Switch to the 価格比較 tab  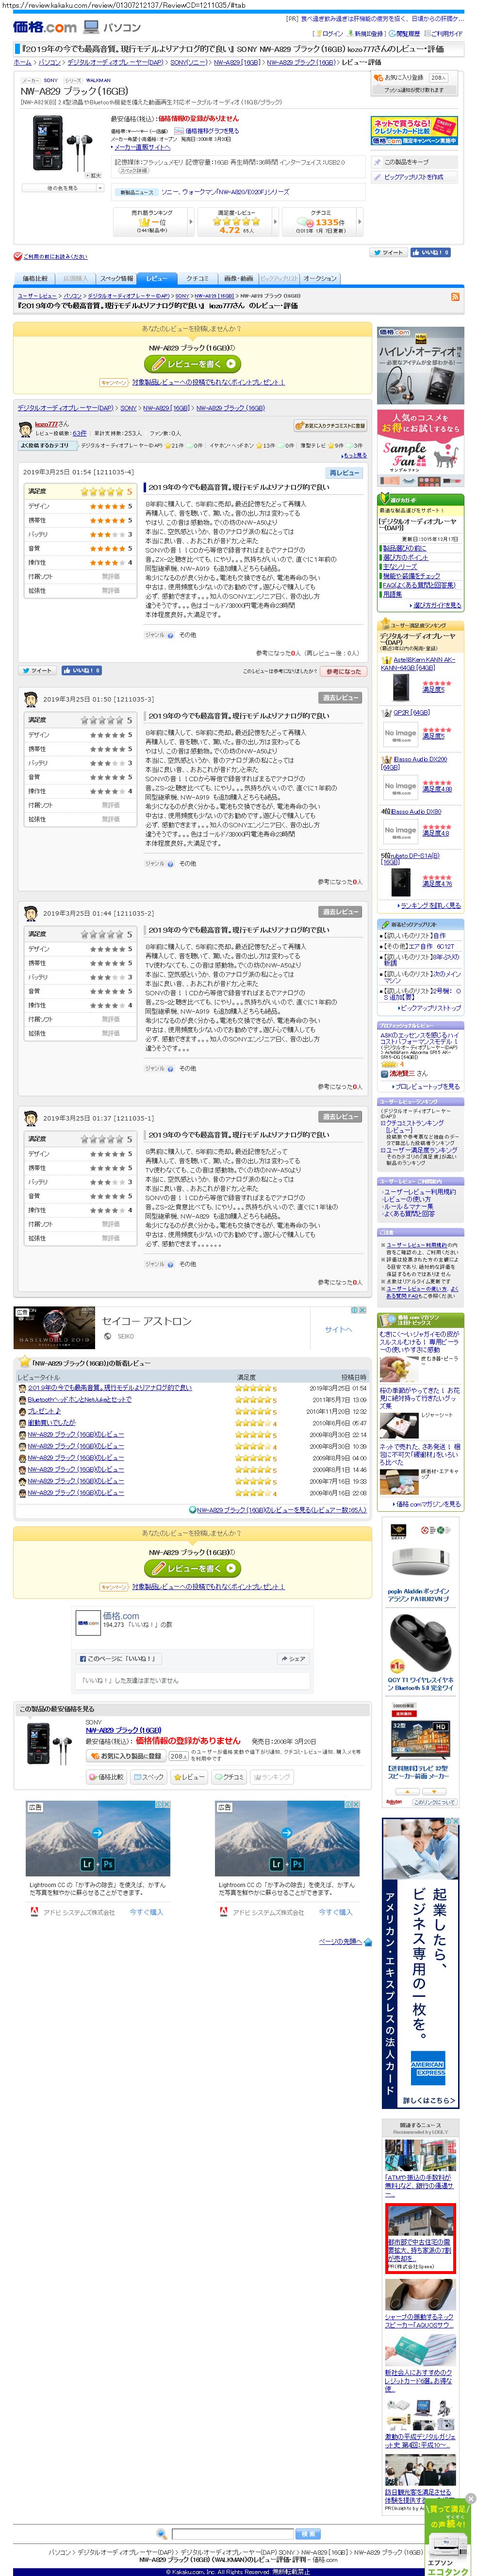point(35,279)
